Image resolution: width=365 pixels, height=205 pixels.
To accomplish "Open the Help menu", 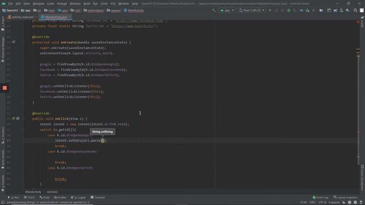I will click(x=135, y=4).
